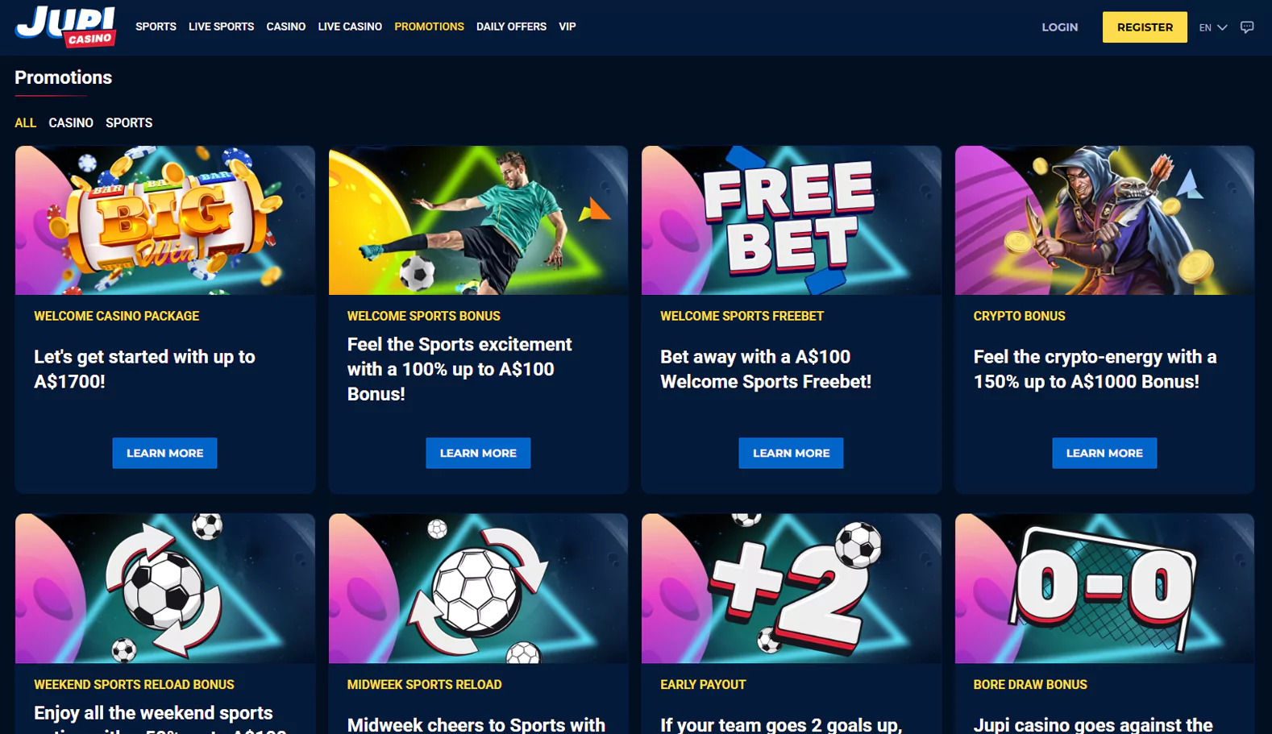Go to Live Sports in navigation

pos(221,27)
